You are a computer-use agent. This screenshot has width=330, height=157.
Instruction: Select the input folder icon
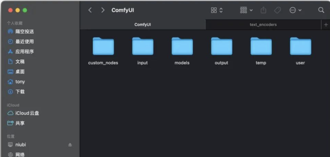pos(142,46)
